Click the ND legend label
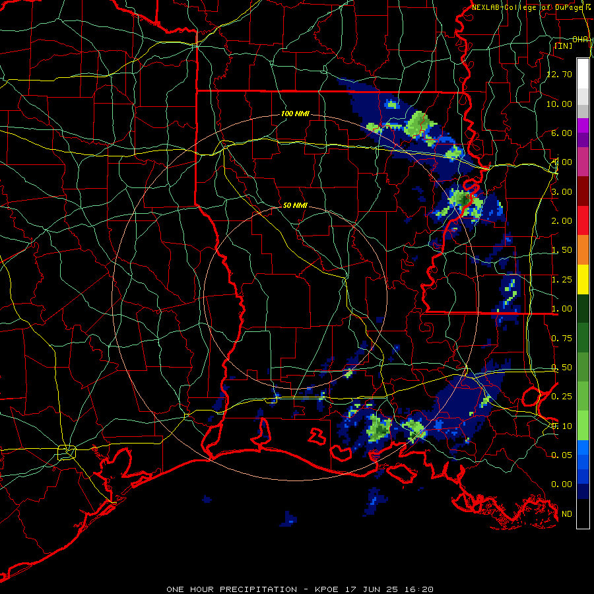Image resolution: width=594 pixels, height=594 pixels. coord(567,514)
